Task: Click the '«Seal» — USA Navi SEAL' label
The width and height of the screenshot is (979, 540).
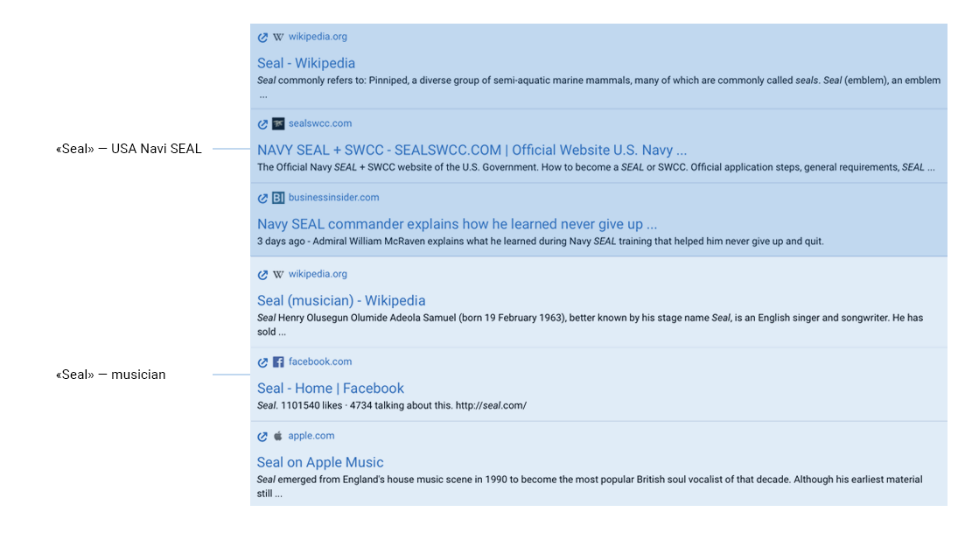Action: click(129, 149)
